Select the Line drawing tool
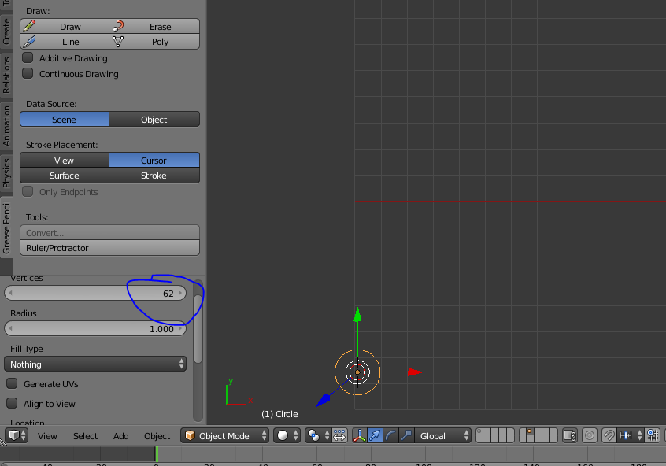Viewport: 666px width, 466px height. [x=64, y=42]
